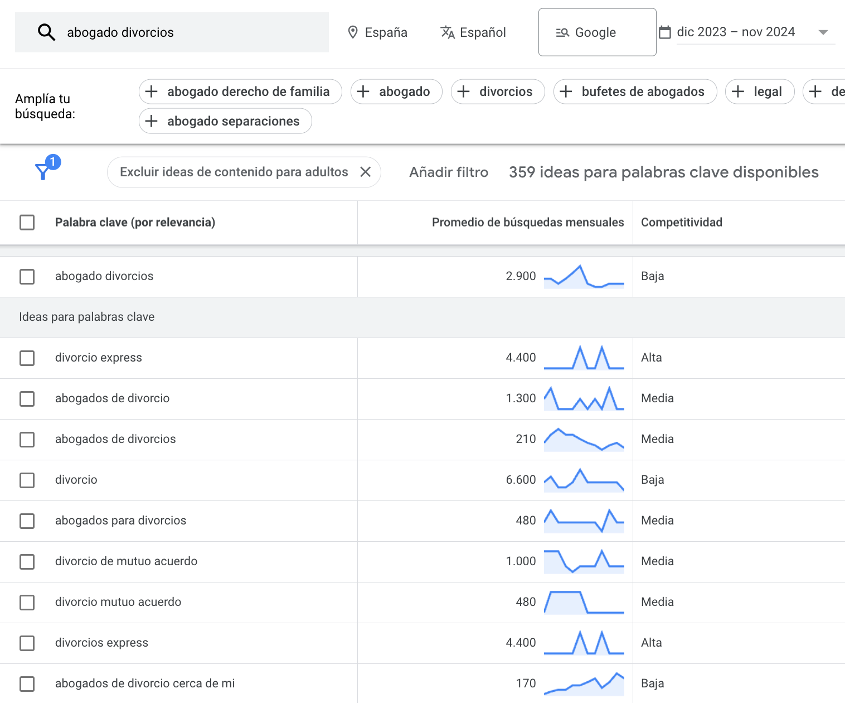Click plus icon on 'legal' chip
The width and height of the screenshot is (845, 703).
click(x=738, y=92)
